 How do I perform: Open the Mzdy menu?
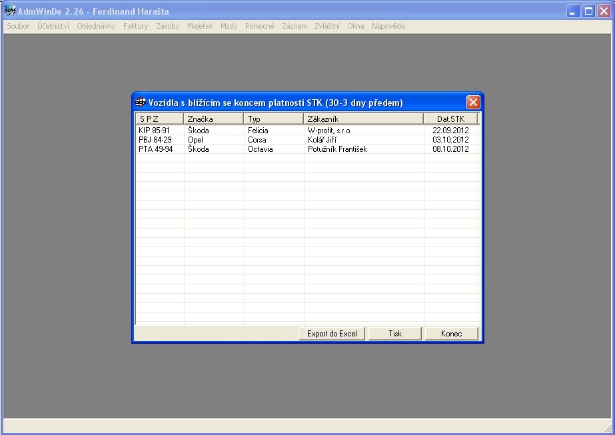point(229,26)
